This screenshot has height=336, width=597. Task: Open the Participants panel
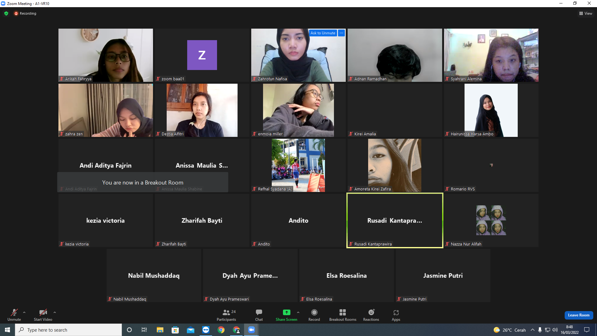point(226,315)
